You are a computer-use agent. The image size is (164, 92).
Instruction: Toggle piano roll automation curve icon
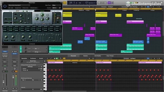pyautogui.click(x=51, y=59)
